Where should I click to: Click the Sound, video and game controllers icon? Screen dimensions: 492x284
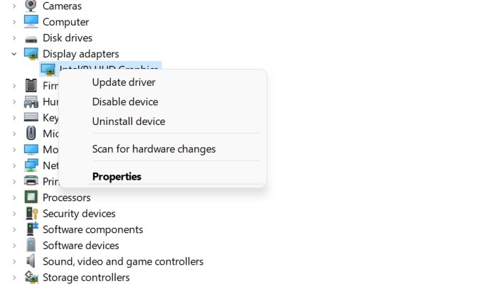[x=31, y=261]
